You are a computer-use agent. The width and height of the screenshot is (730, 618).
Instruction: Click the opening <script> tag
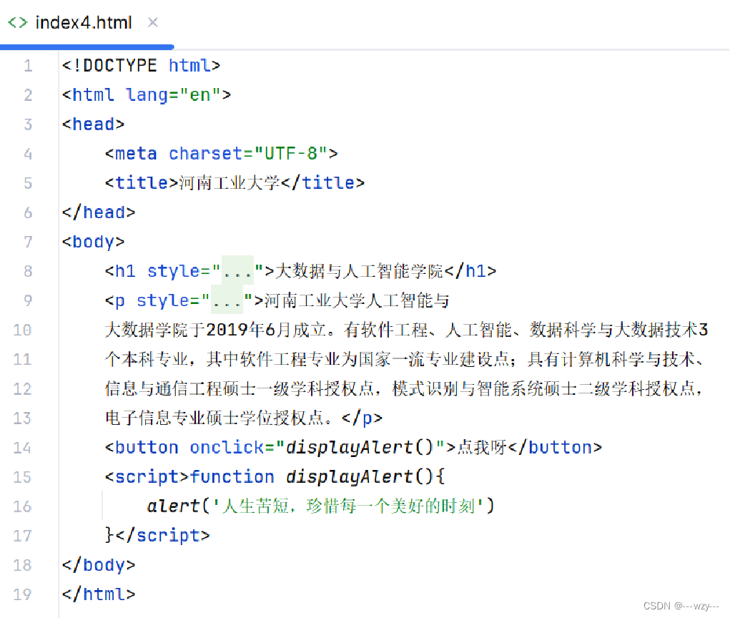point(147,477)
